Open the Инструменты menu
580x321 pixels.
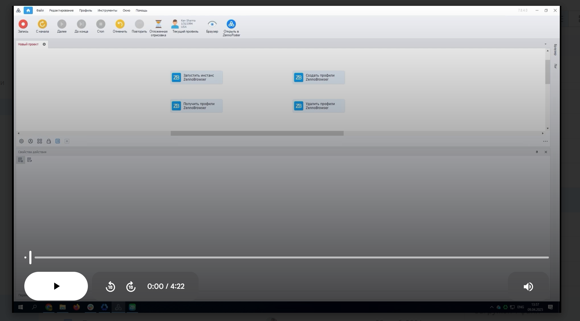point(107,11)
